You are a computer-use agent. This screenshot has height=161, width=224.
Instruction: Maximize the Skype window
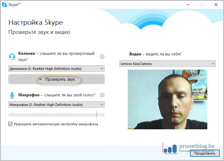(202, 5)
